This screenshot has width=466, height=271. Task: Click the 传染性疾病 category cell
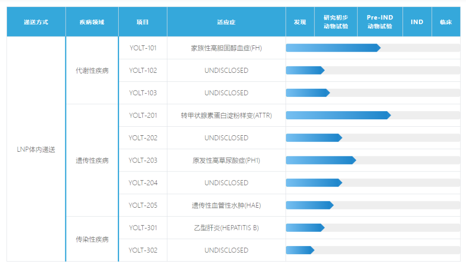92,240
